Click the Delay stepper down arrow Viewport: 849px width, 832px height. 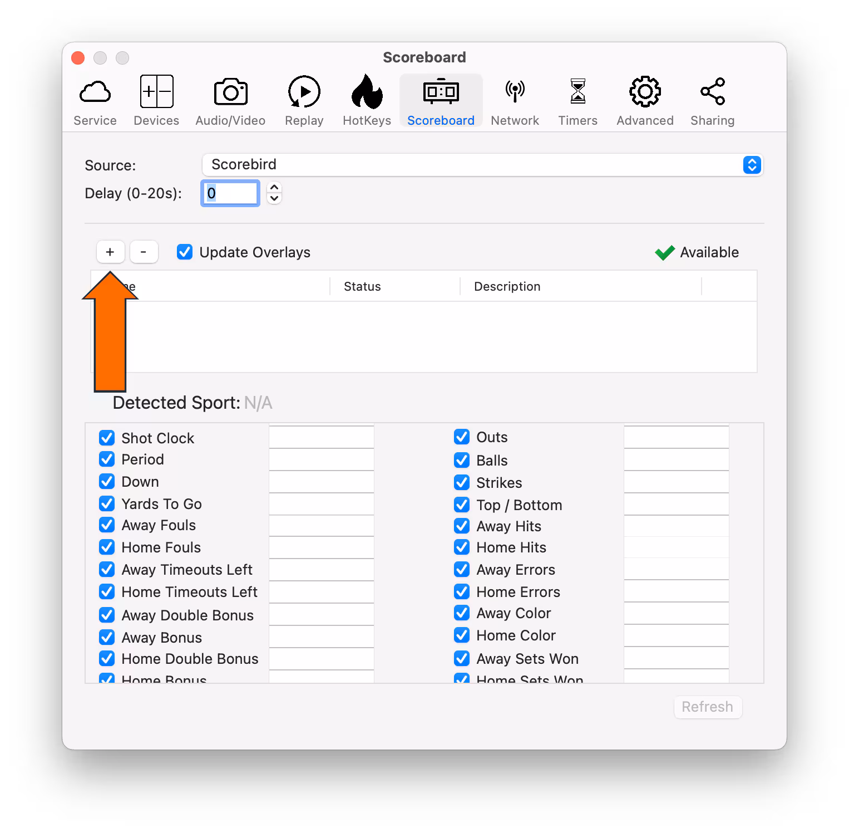pos(274,199)
